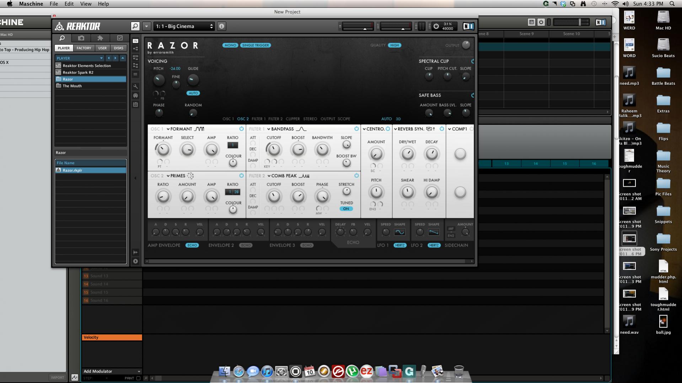Open the Battle Beats desktop folder
Viewport: 682px width, 383px height.
coord(663,76)
